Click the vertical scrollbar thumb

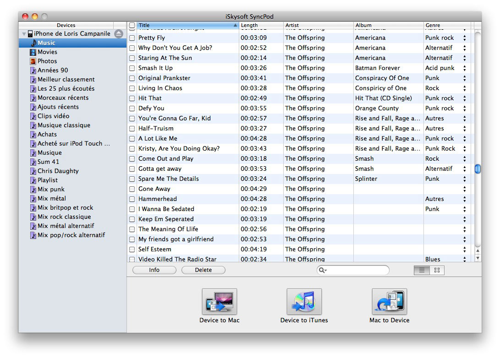[478, 169]
